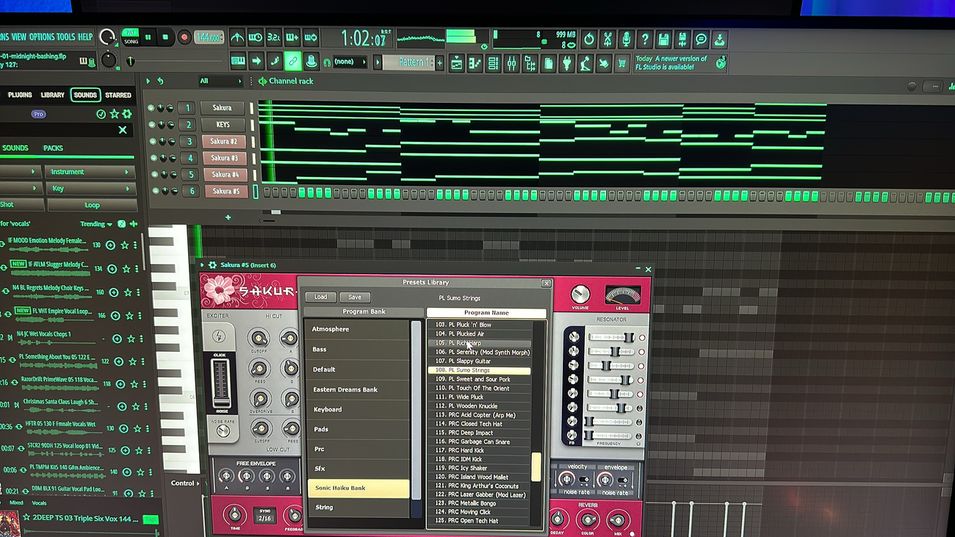Screen dimensions: 955x537
Task: Switch to the LIBRARY browser tab
Action: pyautogui.click(x=52, y=95)
